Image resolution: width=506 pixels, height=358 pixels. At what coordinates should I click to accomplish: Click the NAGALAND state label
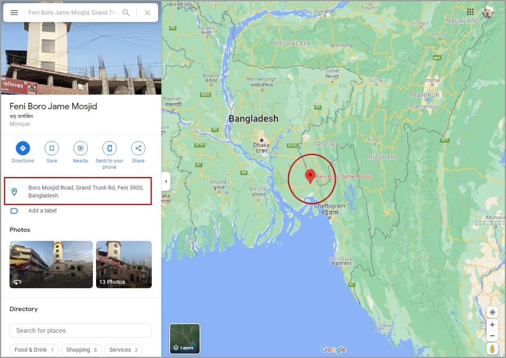point(462,20)
